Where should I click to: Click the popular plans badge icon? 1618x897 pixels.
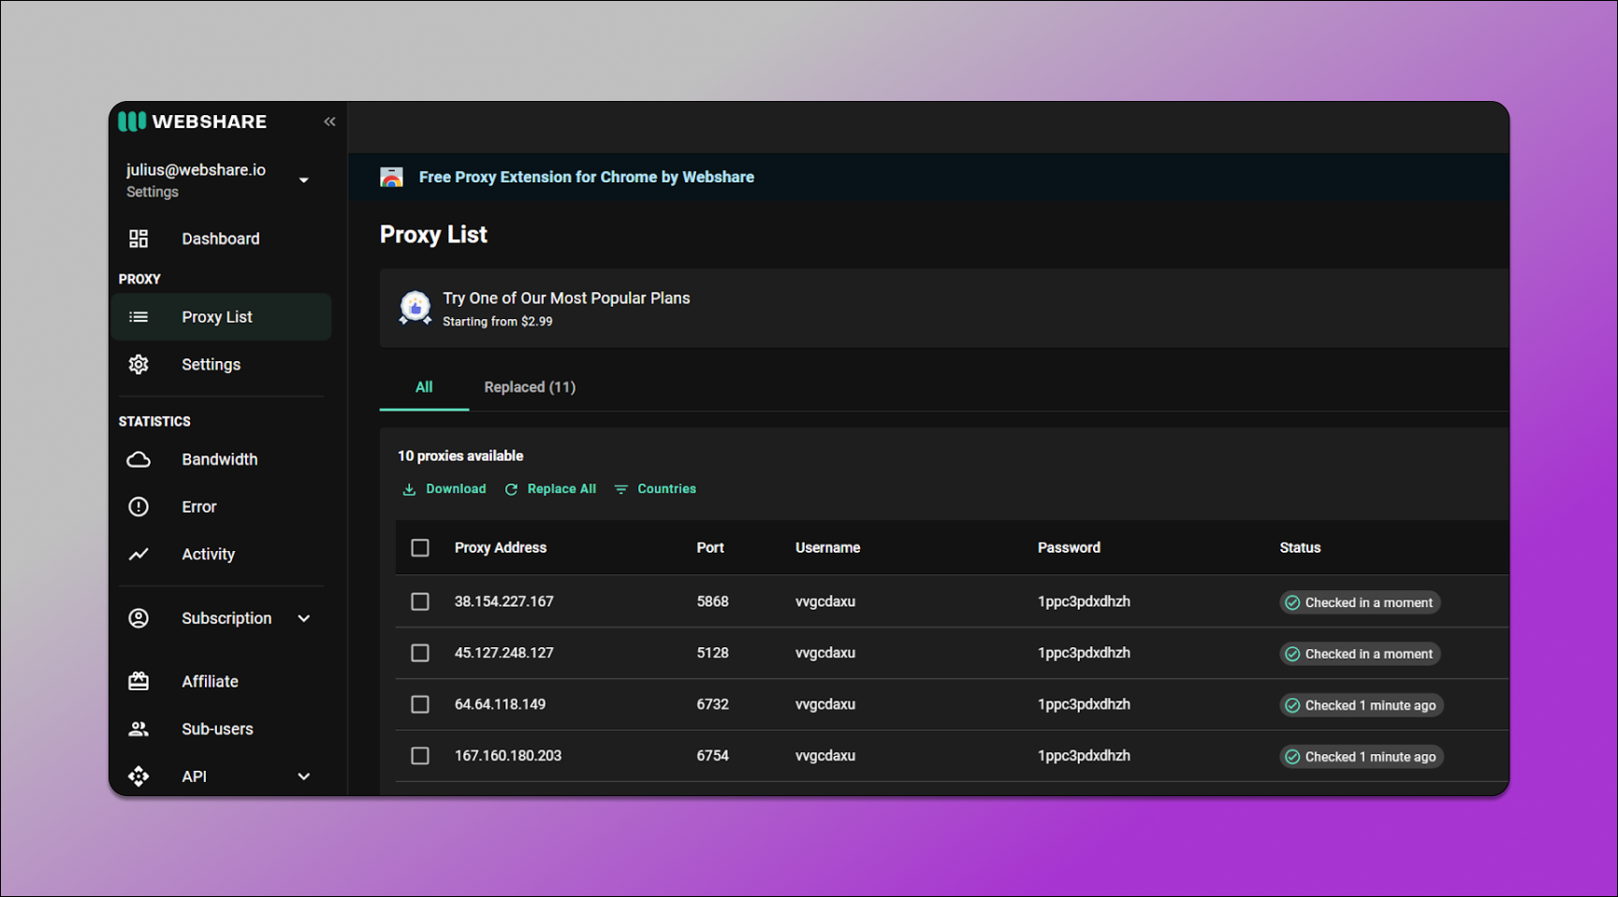[415, 308]
